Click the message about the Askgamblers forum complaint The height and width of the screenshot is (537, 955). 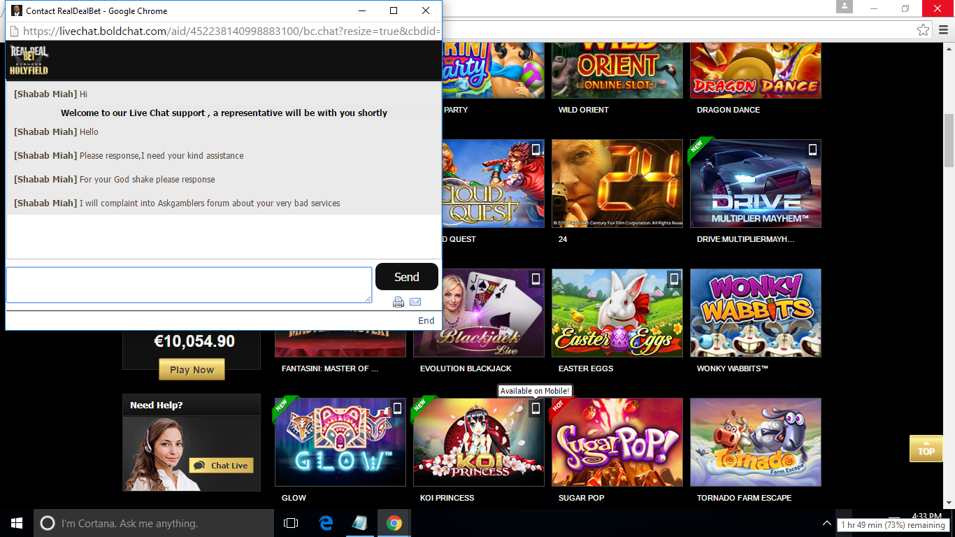[x=210, y=203]
